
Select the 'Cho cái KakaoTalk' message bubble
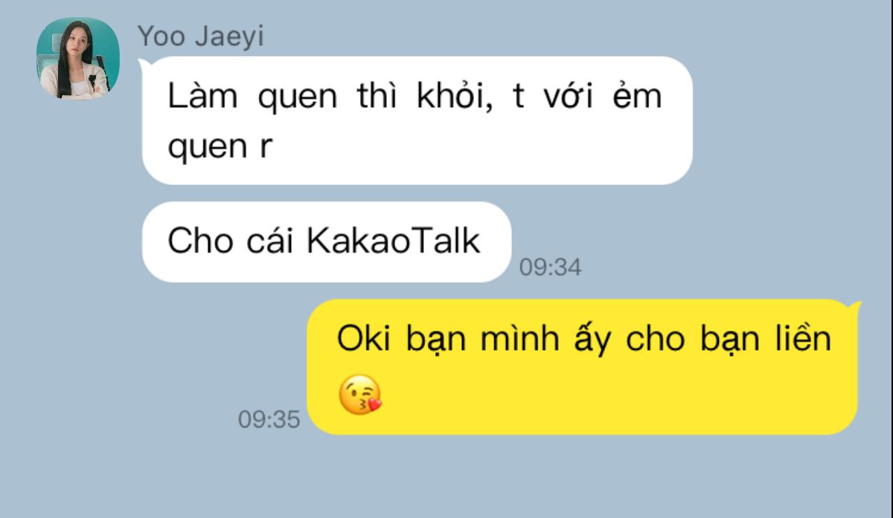(327, 242)
